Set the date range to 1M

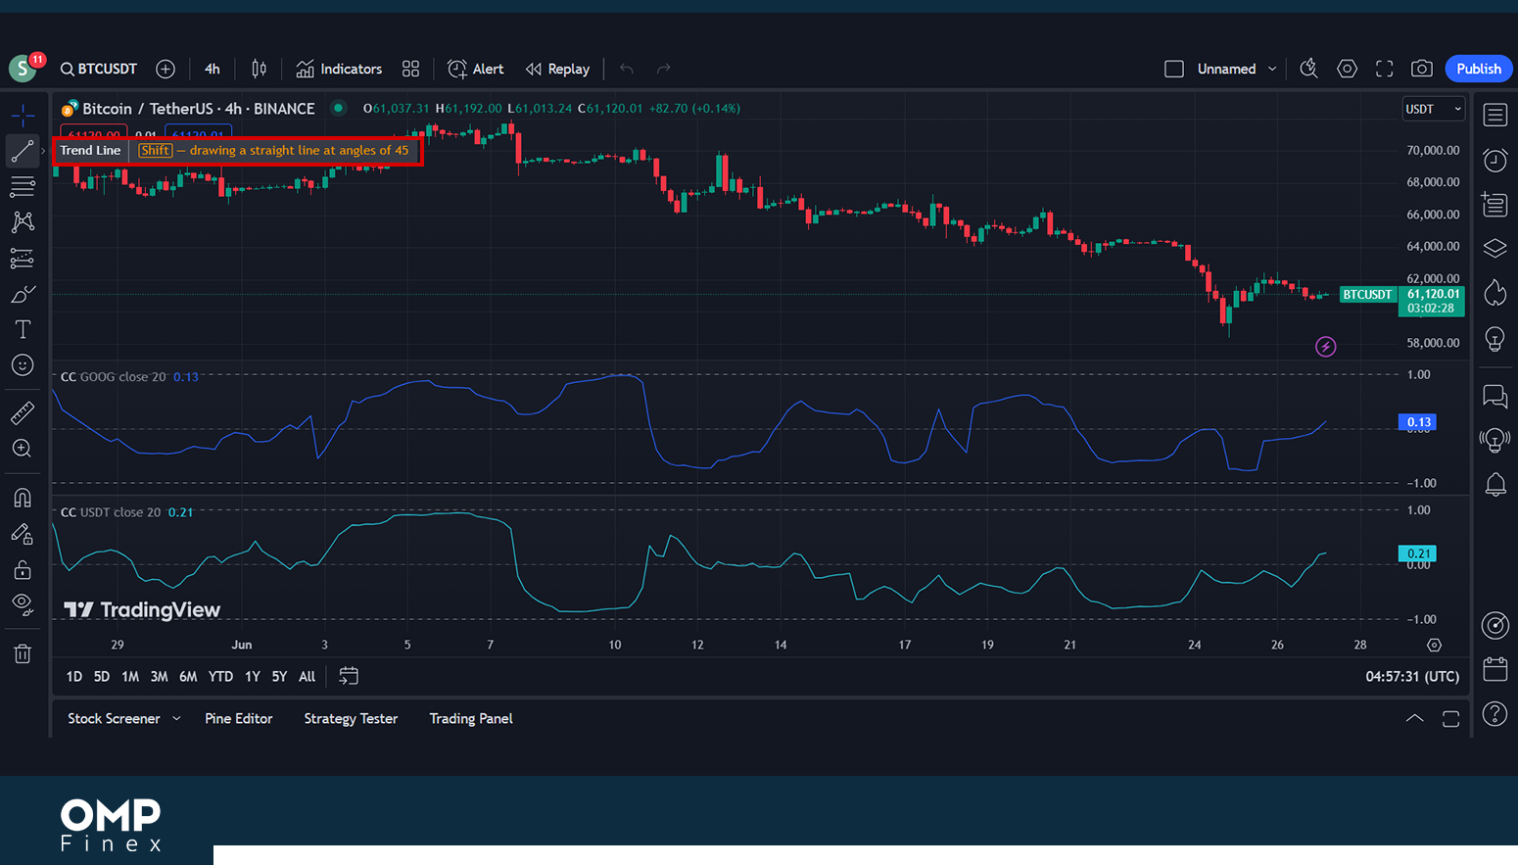(x=130, y=676)
